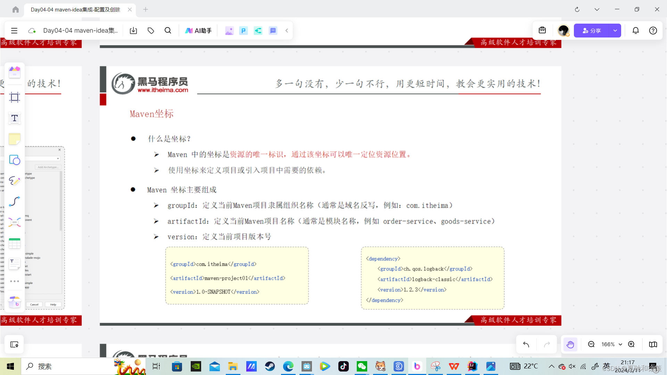Open the hamburger main menu
Image resolution: width=667 pixels, height=375 pixels.
[x=14, y=31]
